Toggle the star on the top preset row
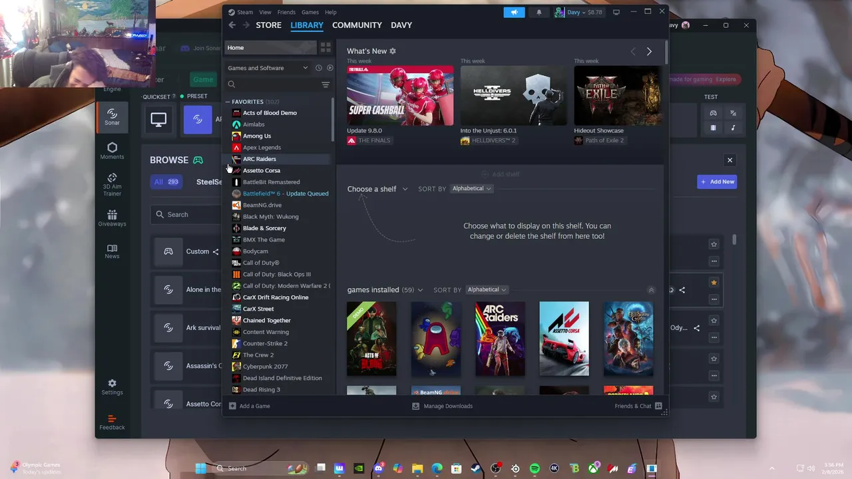852x479 pixels. coord(714,244)
